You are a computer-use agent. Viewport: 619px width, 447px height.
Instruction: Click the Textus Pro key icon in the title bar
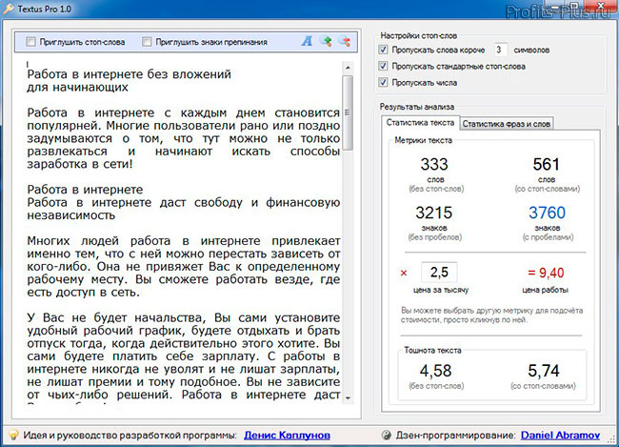[x=8, y=9]
